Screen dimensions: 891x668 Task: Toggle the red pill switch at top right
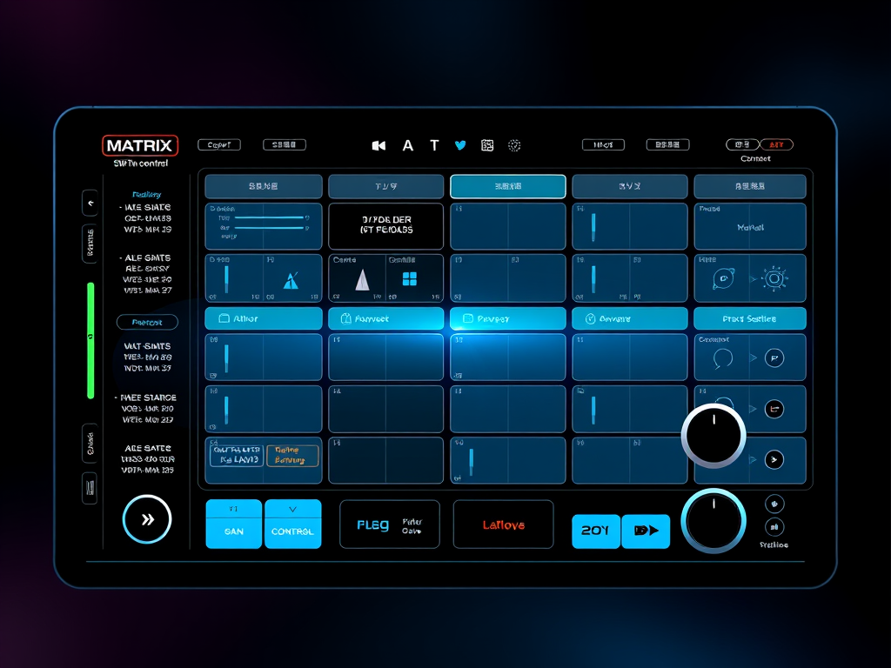776,145
